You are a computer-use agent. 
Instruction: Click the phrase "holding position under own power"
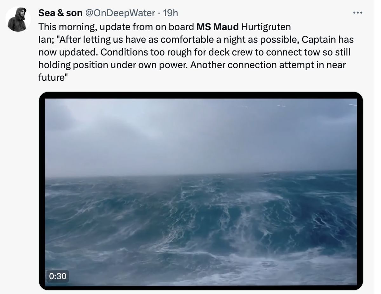coord(112,65)
